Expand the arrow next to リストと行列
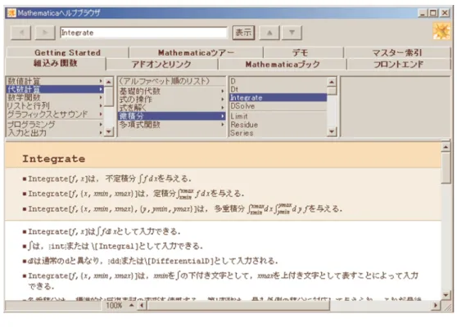The image size is (457, 327). (101, 105)
